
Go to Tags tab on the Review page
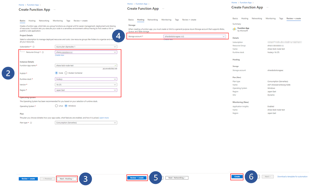point(281,19)
